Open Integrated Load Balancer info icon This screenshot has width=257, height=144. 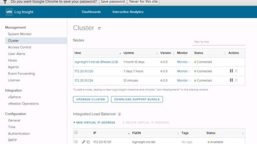click(x=120, y=114)
